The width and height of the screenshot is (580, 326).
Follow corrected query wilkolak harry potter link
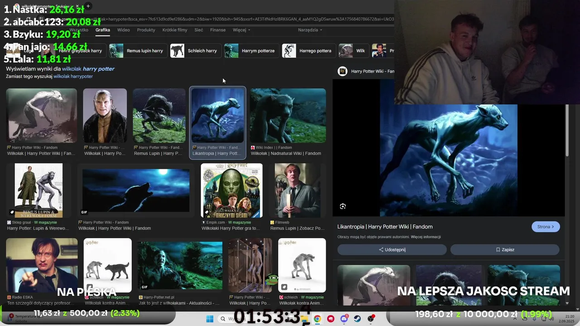[x=88, y=69]
